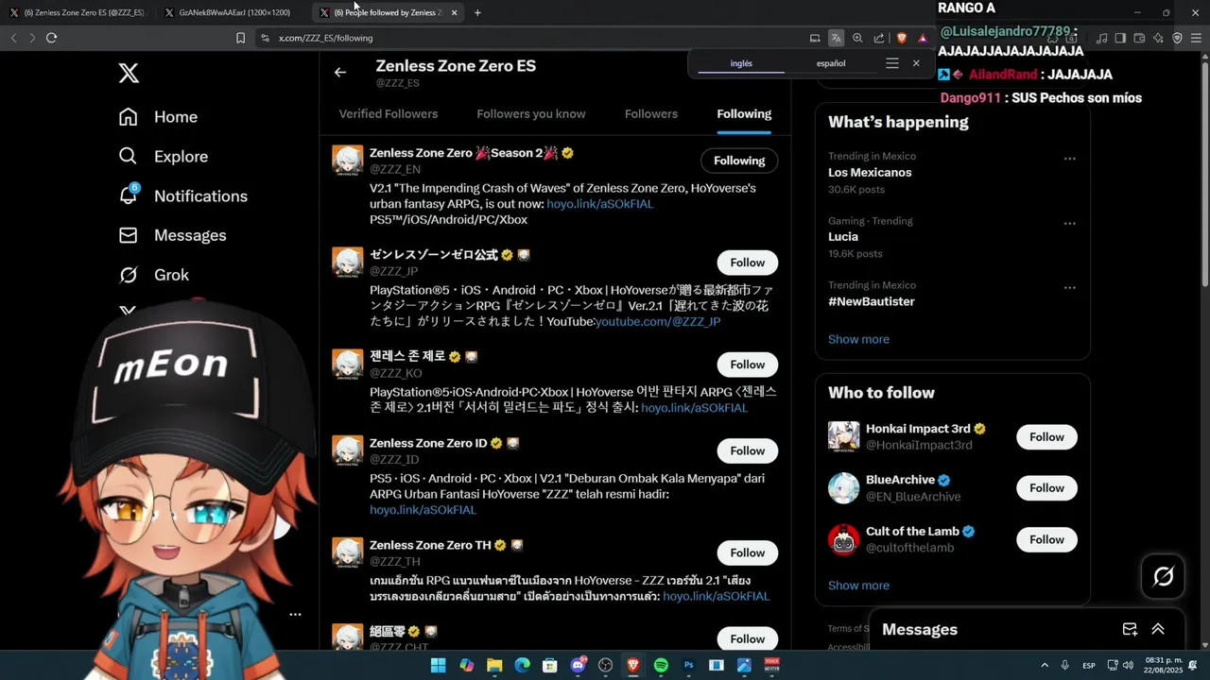The image size is (1210, 680).
Task: Click the translate icon in address bar
Action: (x=836, y=38)
